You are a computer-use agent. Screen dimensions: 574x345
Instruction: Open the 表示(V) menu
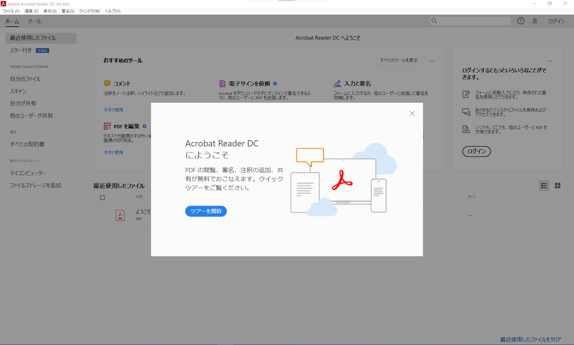[50, 11]
